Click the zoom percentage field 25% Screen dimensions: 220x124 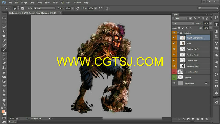click(x=12, y=118)
